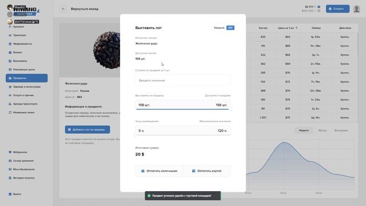Open the Рекламные щиты category in the sidebar
This screenshot has height=206, width=366.
coord(22,70)
